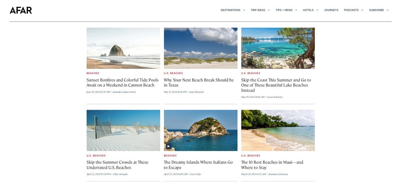This screenshot has width=397, height=185.
Task: Read the Texas beach break article
Action: tap(199, 83)
